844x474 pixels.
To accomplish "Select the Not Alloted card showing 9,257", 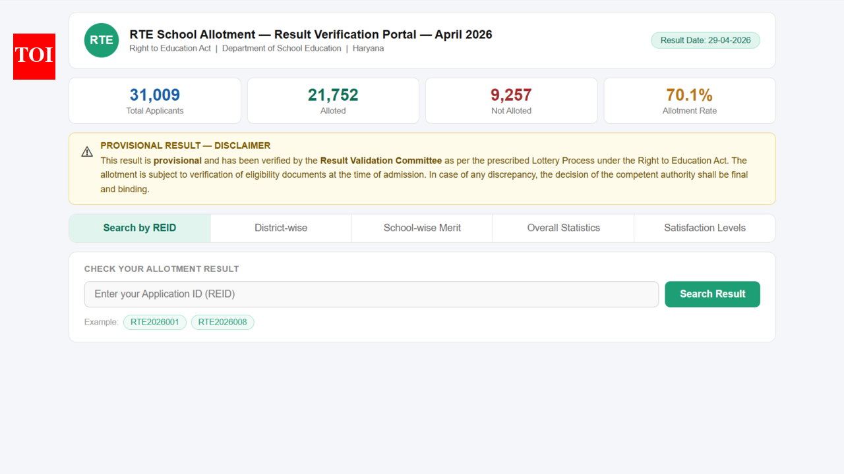I will pos(511,100).
